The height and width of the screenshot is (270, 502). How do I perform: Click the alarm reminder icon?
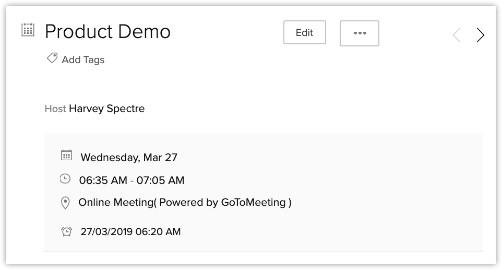[x=66, y=231]
